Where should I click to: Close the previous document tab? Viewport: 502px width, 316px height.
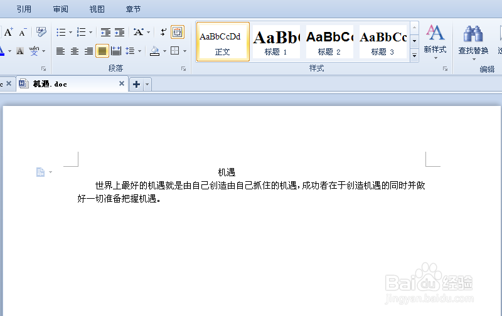[x=9, y=83]
